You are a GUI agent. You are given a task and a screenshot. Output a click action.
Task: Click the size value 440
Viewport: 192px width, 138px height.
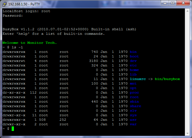coord(95,102)
